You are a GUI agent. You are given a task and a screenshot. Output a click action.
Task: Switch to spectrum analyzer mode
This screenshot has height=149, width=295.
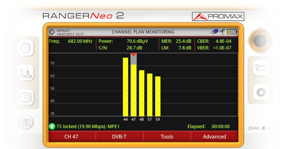(x=26, y=73)
